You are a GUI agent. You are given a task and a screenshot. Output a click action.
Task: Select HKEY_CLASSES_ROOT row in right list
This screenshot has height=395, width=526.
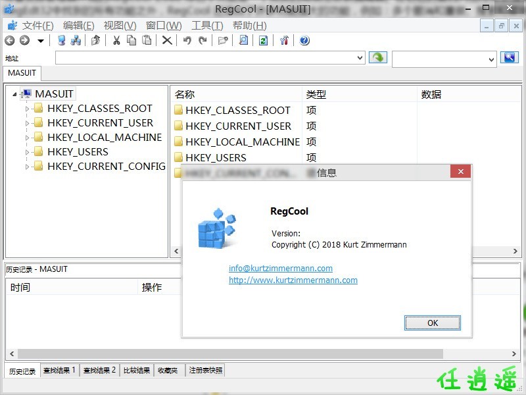[x=238, y=110]
